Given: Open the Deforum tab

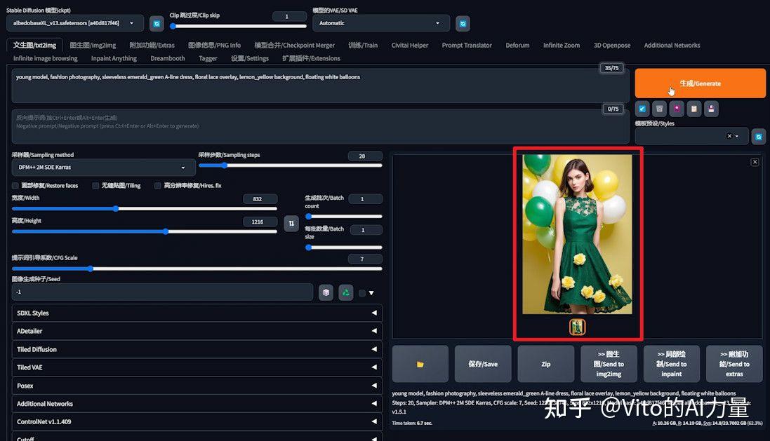Looking at the screenshot, I should (x=517, y=45).
